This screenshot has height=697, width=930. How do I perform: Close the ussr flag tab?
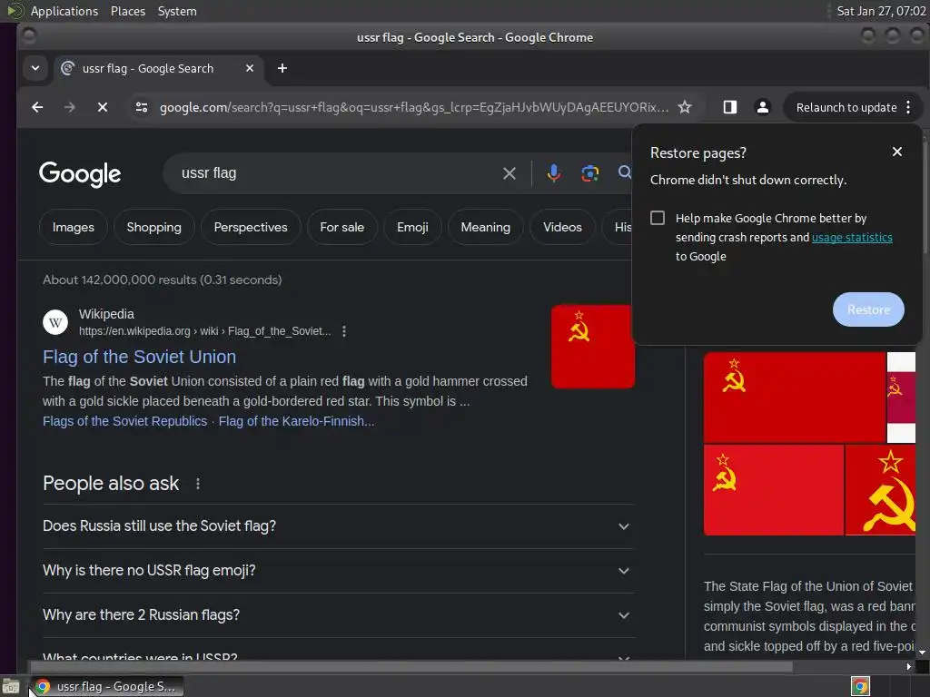(250, 68)
